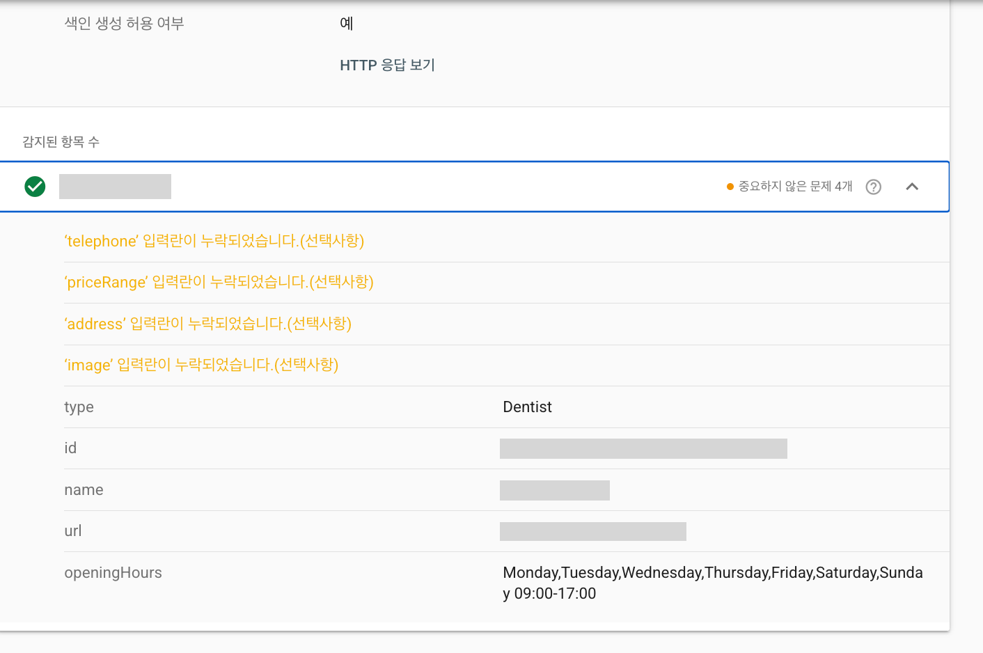Click the 'name' row label
The width and height of the screenshot is (983, 653).
click(x=84, y=489)
